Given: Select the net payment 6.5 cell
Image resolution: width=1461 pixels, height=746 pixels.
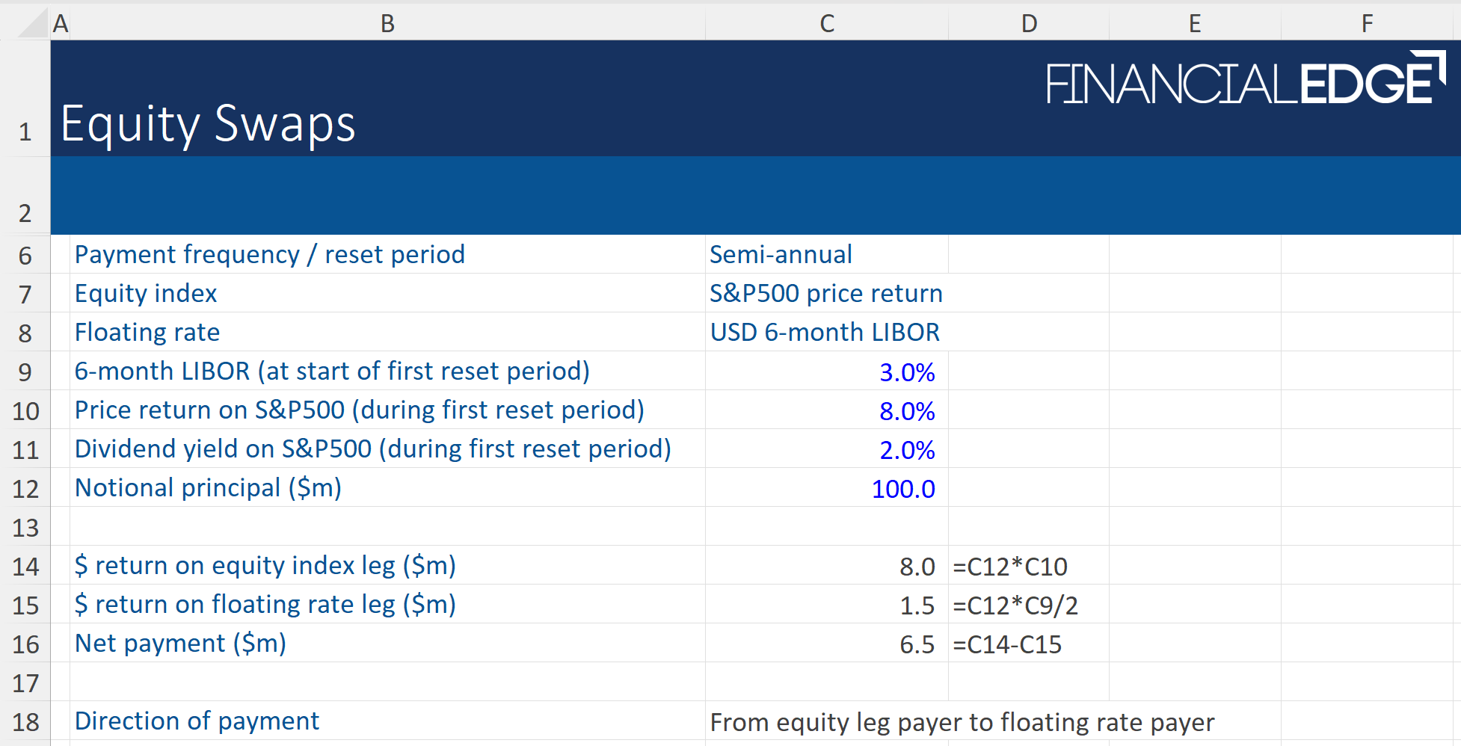Looking at the screenshot, I should (826, 644).
